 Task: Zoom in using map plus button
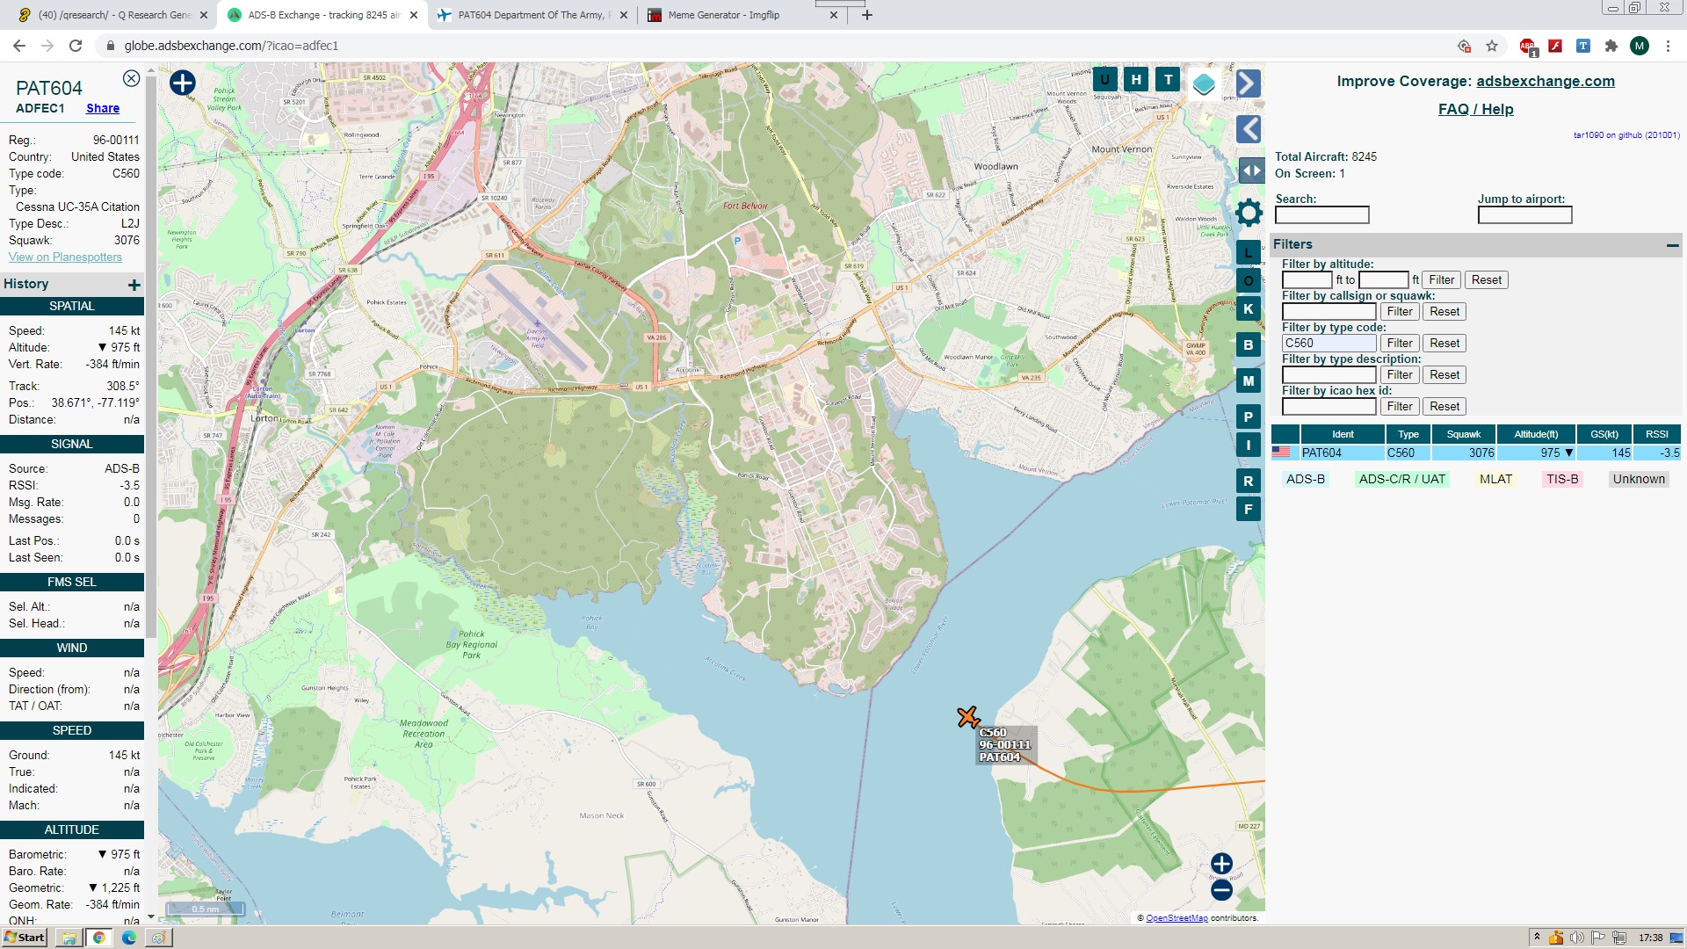(1221, 864)
